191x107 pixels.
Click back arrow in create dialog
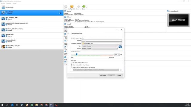[69, 33]
